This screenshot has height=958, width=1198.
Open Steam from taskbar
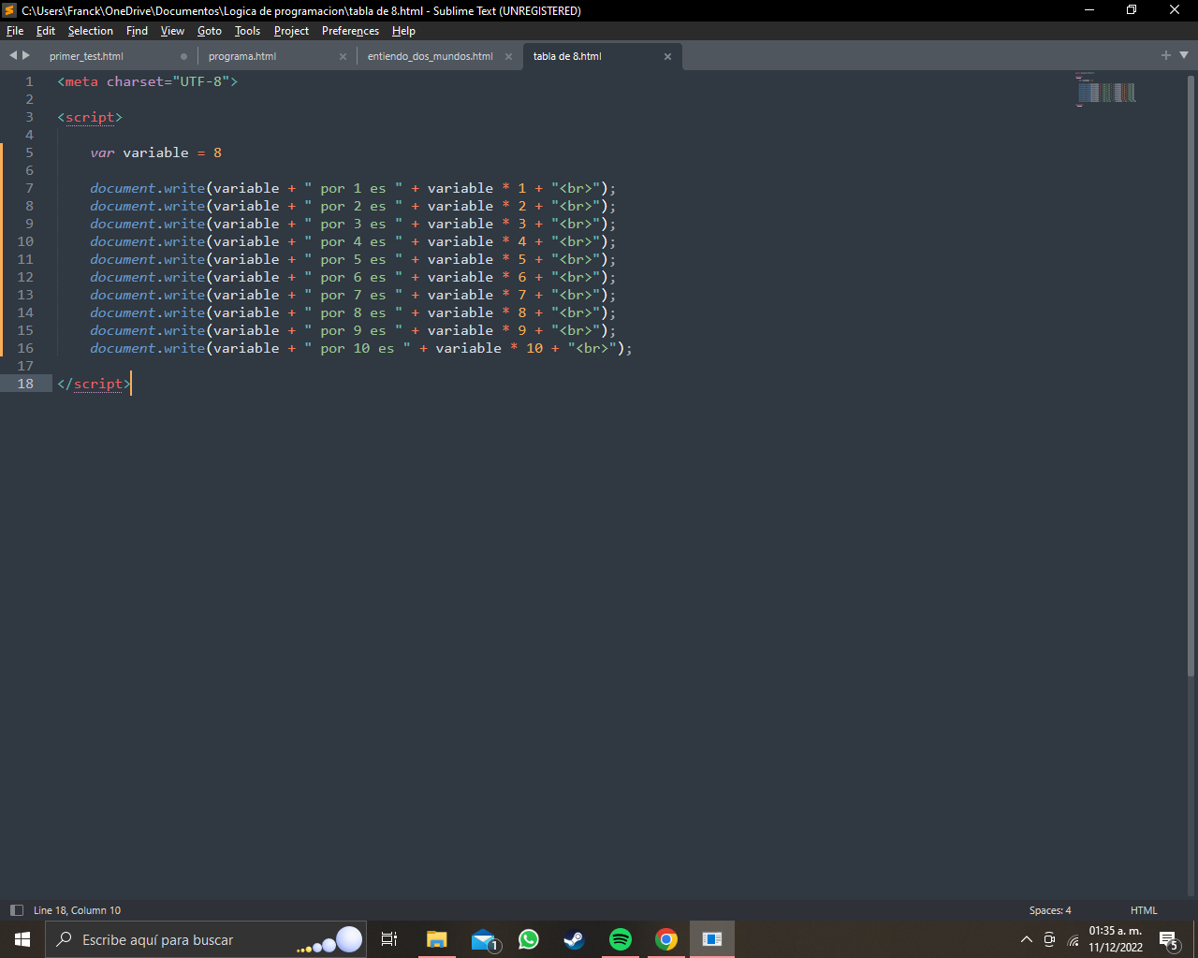point(574,939)
